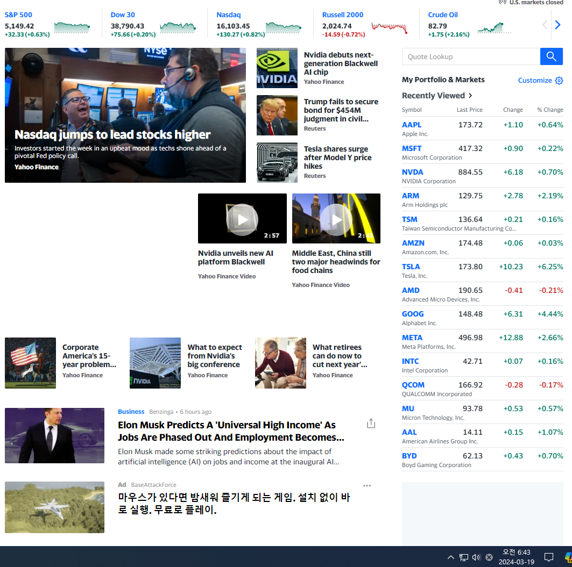Viewport: 572px width, 567px height.
Task: Click AMD's -0.21% change value
Action: 551,290
